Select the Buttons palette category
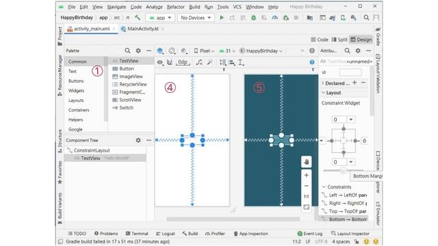Screen dimensions: 438x246 coord(76,81)
